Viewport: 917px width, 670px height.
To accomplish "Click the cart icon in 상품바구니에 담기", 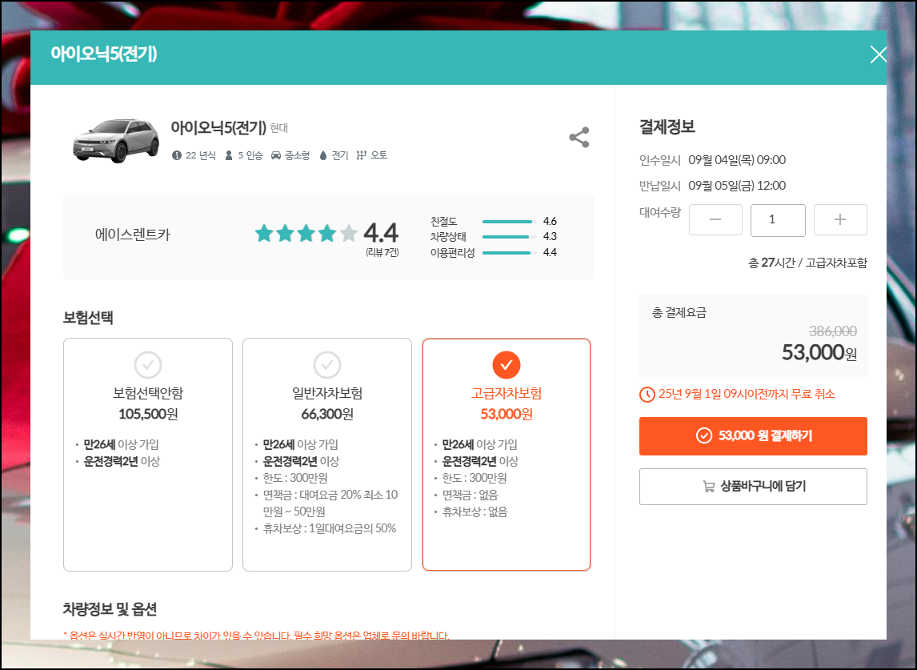I will 708,486.
